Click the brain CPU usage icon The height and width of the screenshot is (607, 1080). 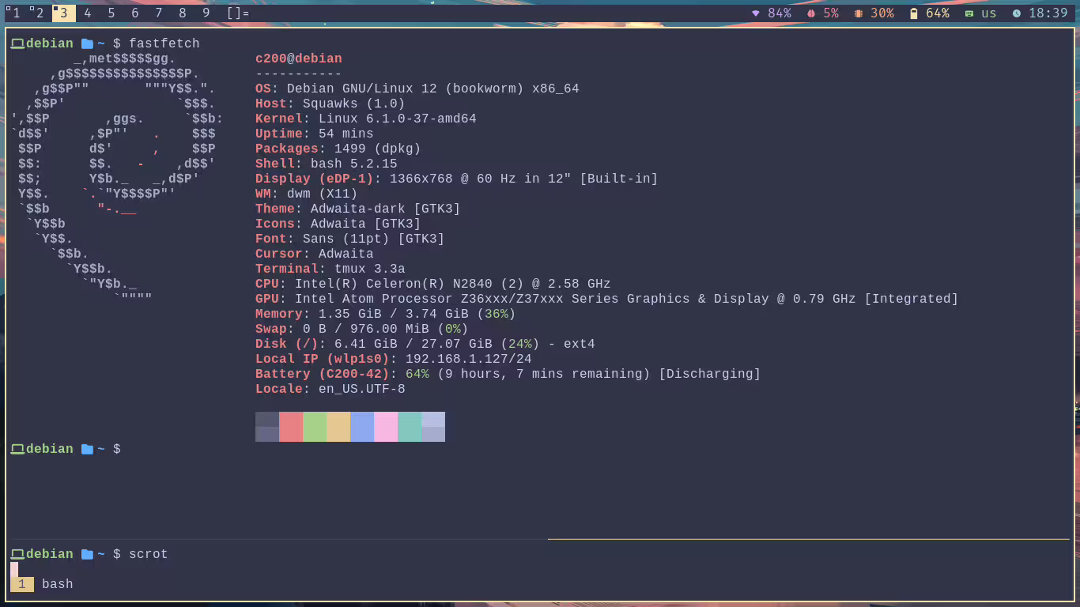pos(811,13)
